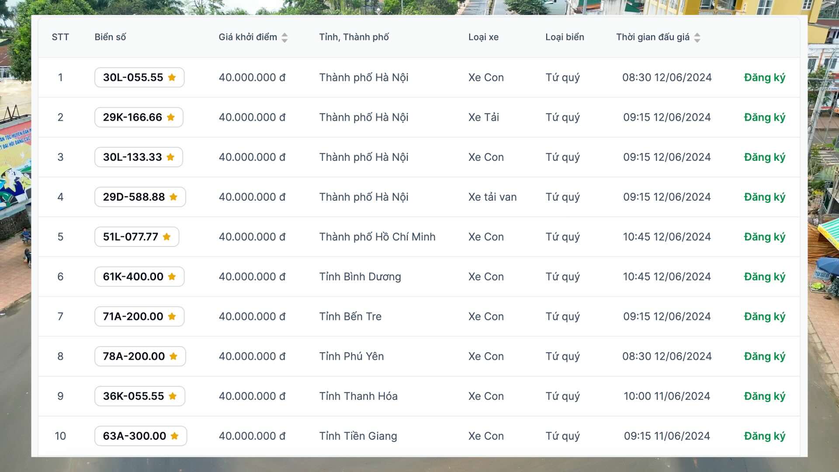This screenshot has height=472, width=839.
Task: Click the Loại xe column header
Action: (x=483, y=37)
